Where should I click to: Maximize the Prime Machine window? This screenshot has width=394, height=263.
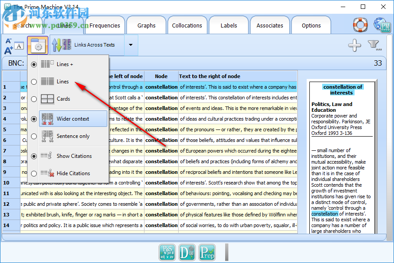(363, 7)
